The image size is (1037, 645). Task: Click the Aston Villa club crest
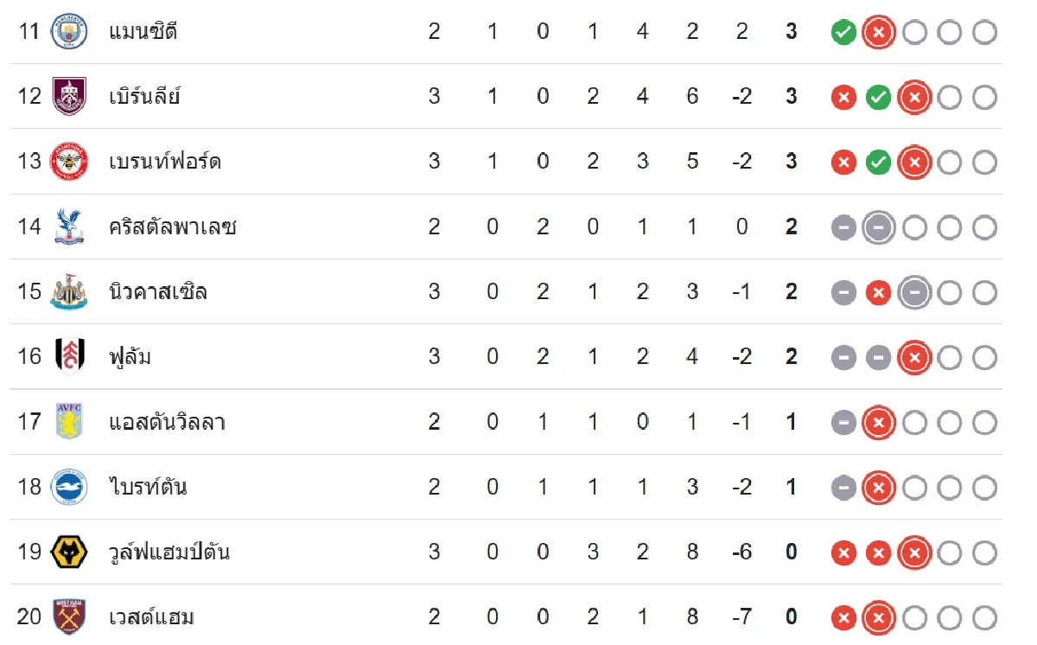tap(69, 422)
